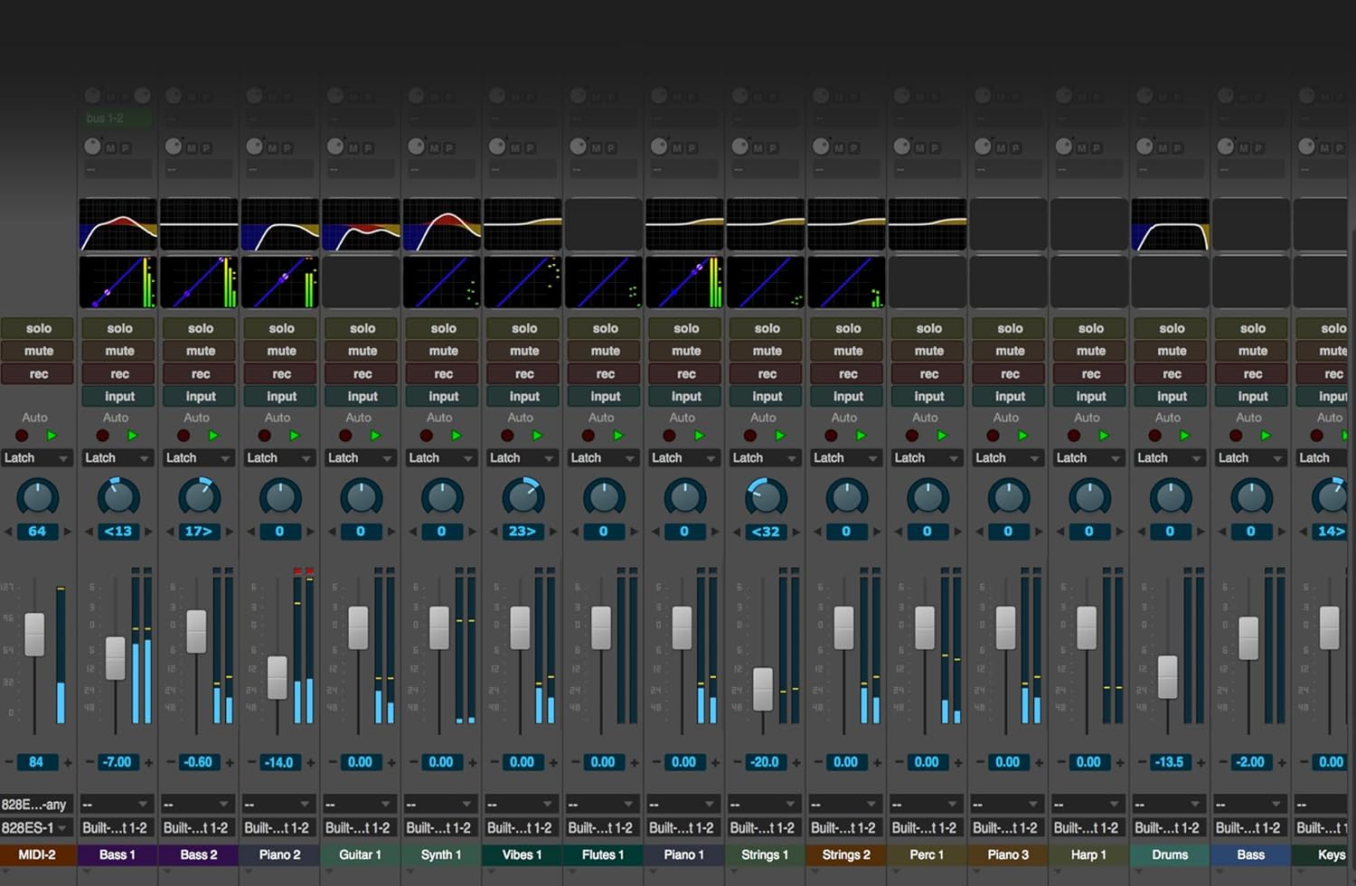Click the volume fader on Strings 1
The height and width of the screenshot is (886, 1356).
click(x=762, y=690)
